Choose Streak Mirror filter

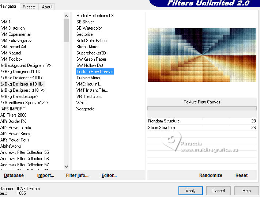click(x=87, y=47)
